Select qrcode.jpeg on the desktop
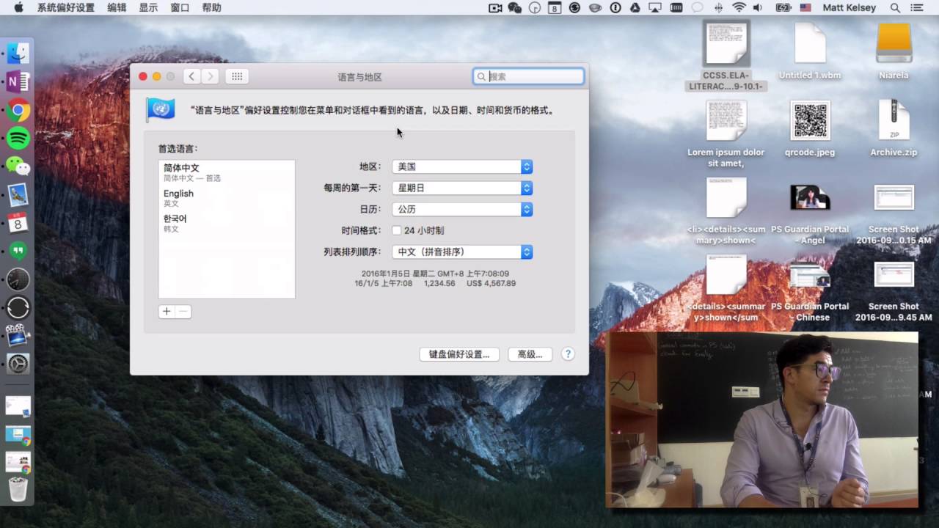Viewport: 939px width, 528px height. [810, 130]
